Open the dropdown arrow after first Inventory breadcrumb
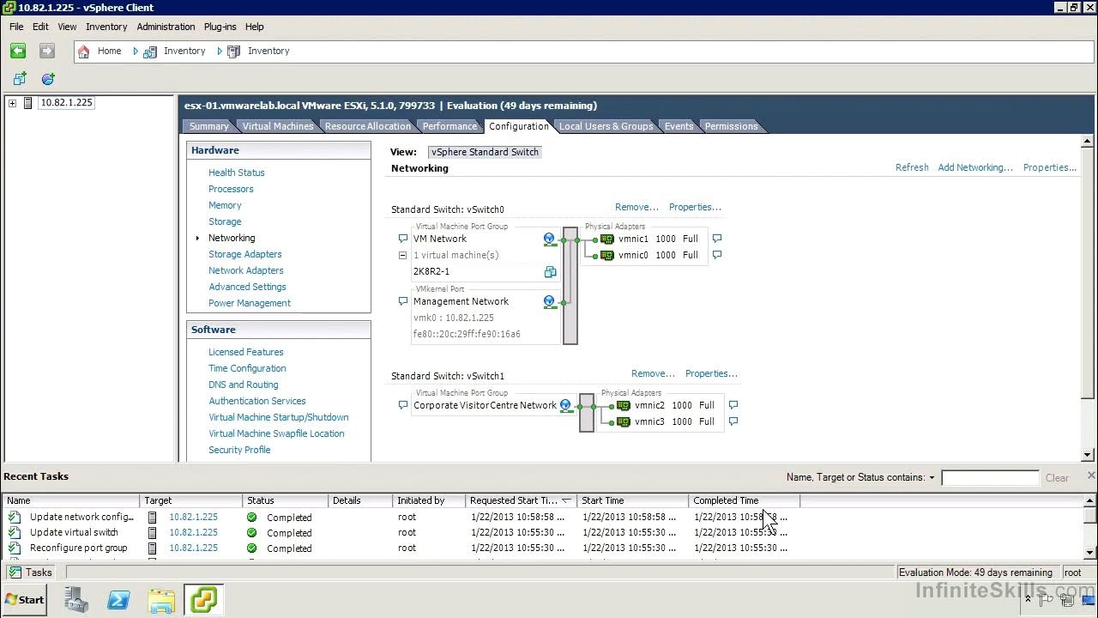 point(220,51)
